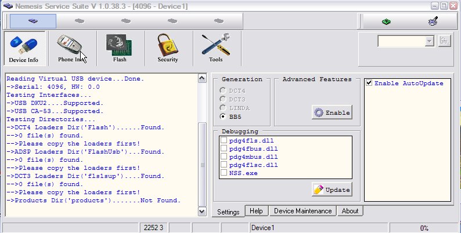The image size is (461, 233).
Task: Click the log scrollbar down arrow
Action: click(202, 212)
